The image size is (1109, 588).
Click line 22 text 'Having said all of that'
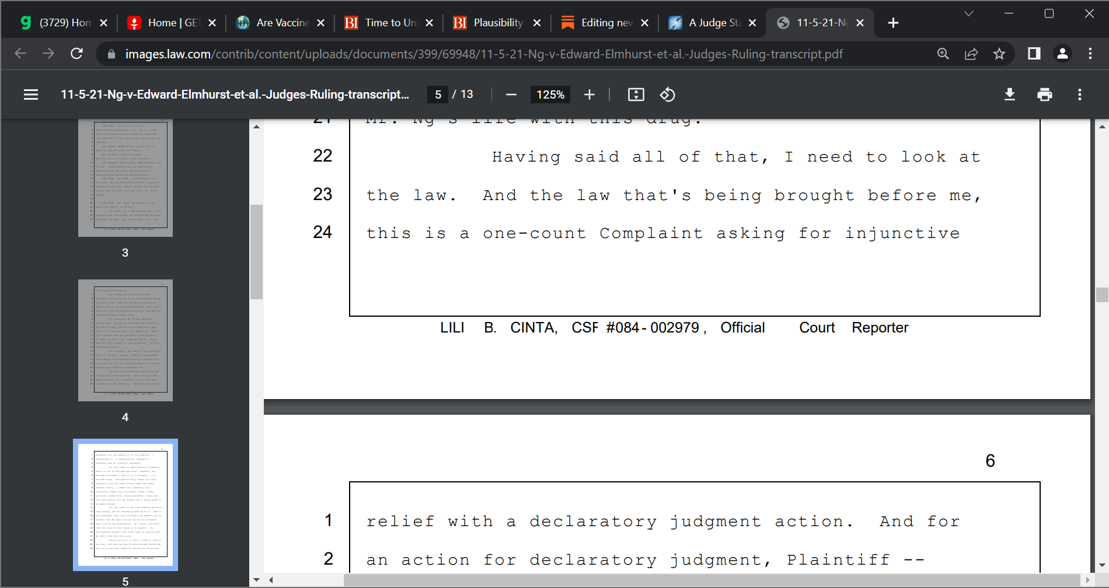[x=629, y=157]
